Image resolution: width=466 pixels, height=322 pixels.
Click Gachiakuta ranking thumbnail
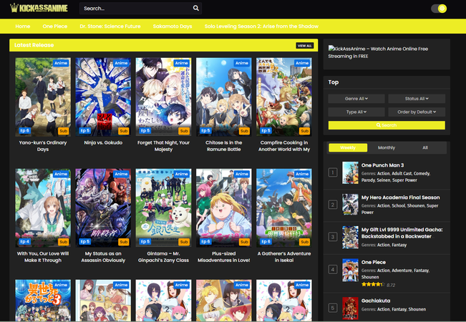[350, 308]
